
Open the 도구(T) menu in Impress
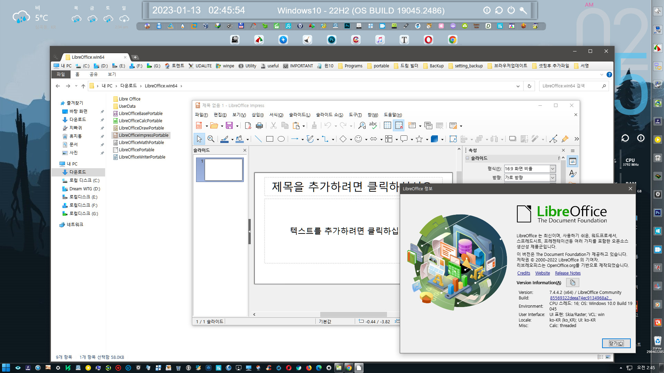(355, 115)
